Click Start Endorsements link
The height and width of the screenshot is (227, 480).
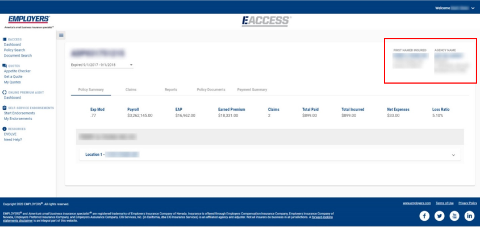pyautogui.click(x=19, y=113)
